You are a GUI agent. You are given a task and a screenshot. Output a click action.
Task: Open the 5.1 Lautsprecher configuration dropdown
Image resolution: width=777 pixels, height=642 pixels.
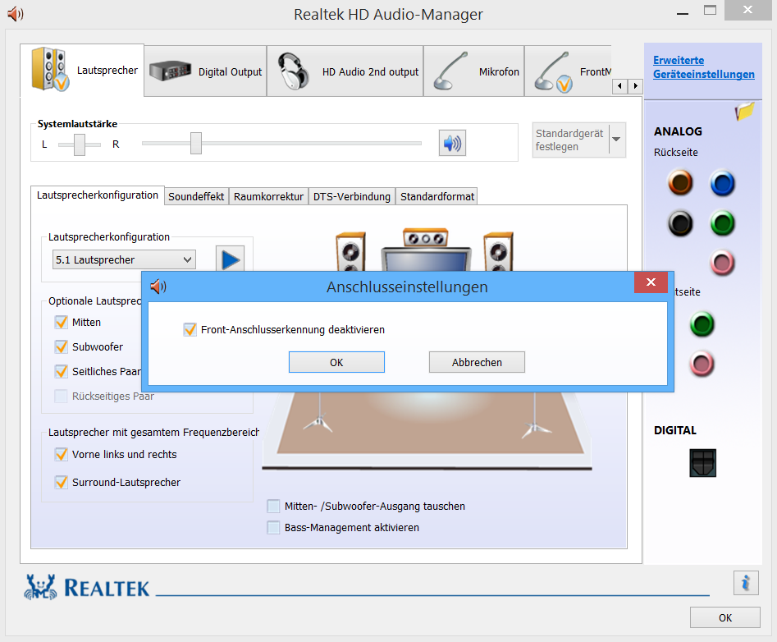tap(124, 259)
